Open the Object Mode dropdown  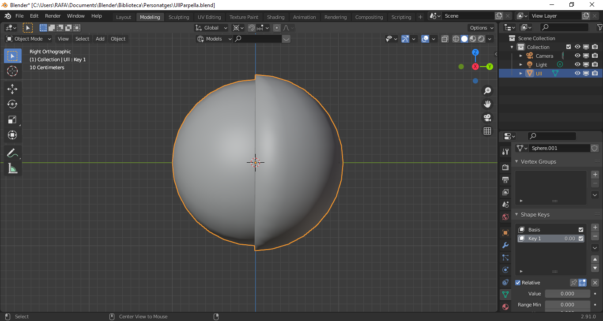(29, 39)
